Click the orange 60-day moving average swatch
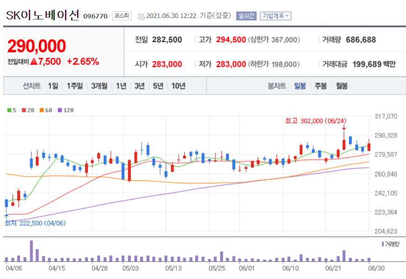Image resolution: width=406 pixels, height=279 pixels. tap(42, 110)
